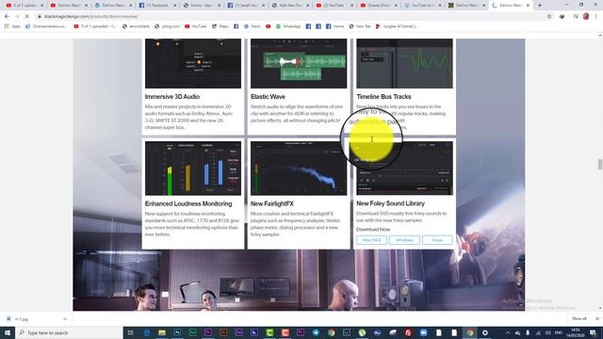This screenshot has height=339, width=603.
Task: Download foley sounds for Windows
Action: (x=404, y=240)
